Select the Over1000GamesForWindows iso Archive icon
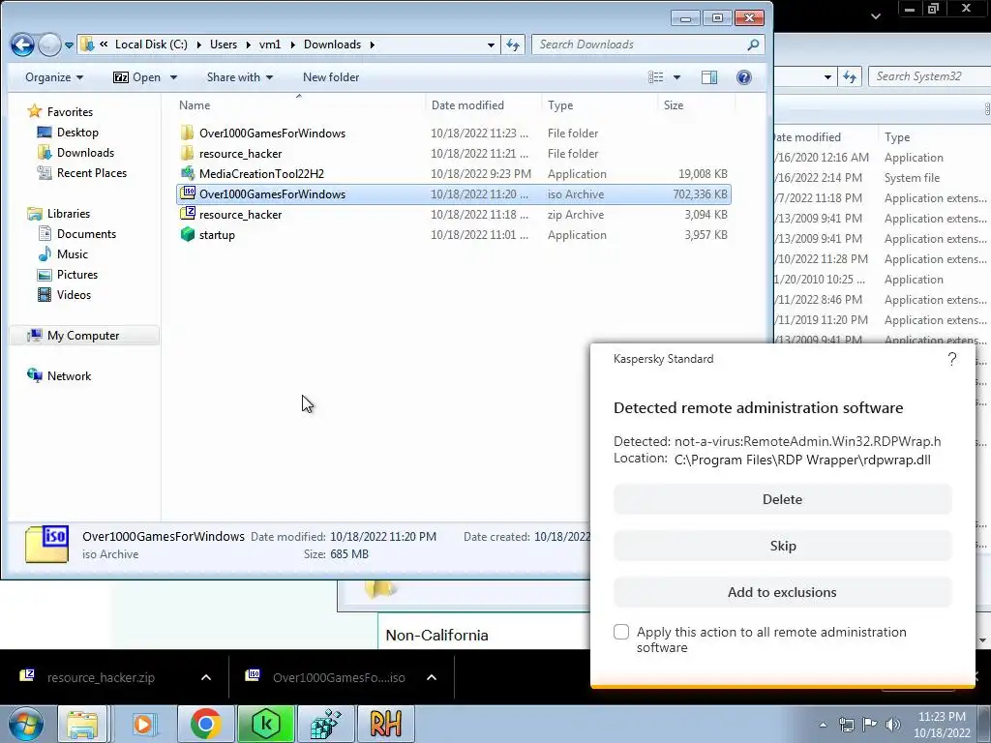Screen dimensions: 991x743 point(187,193)
